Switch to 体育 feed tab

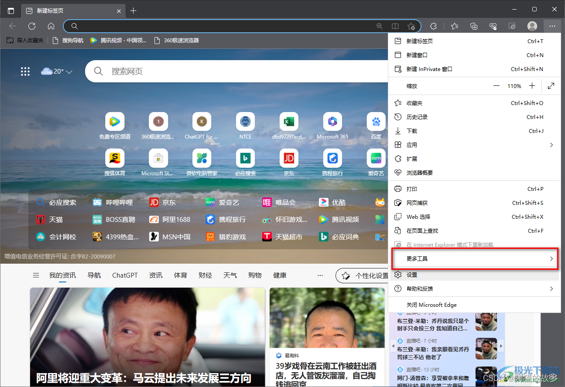tap(181, 275)
